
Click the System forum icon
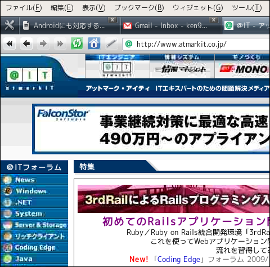(x=7, y=213)
